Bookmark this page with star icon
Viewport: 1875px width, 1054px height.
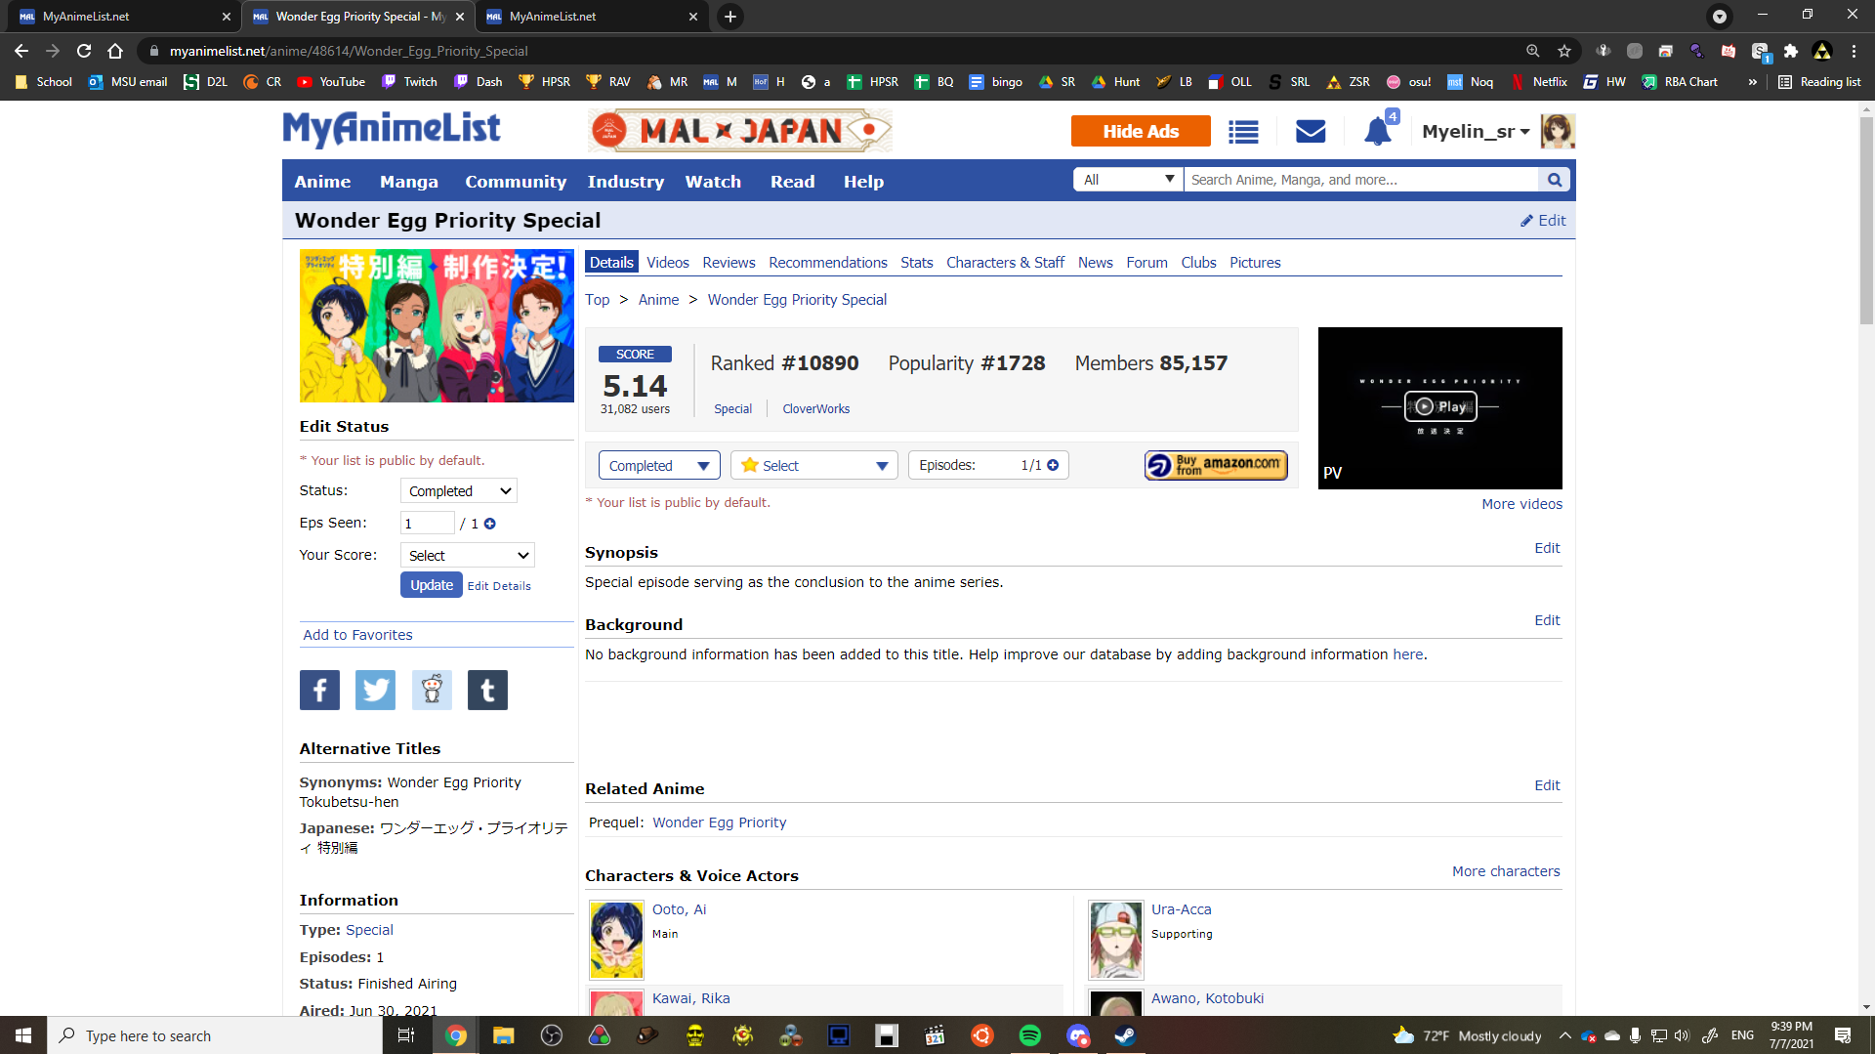click(x=1564, y=51)
